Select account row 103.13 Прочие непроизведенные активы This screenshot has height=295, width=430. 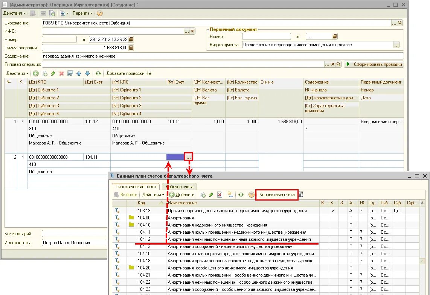(265, 211)
